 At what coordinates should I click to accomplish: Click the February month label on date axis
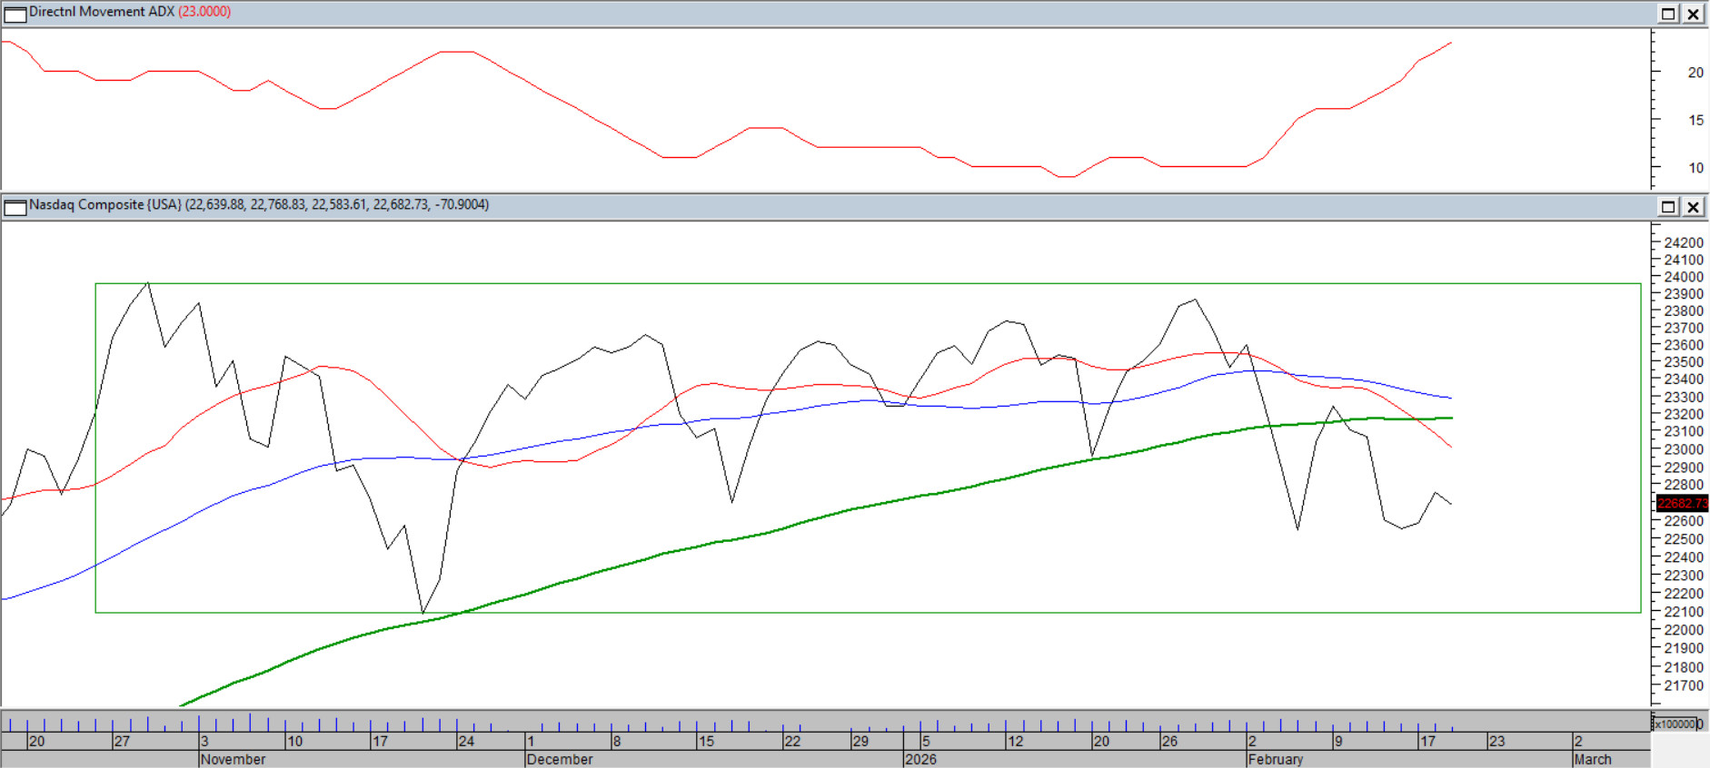[1276, 759]
